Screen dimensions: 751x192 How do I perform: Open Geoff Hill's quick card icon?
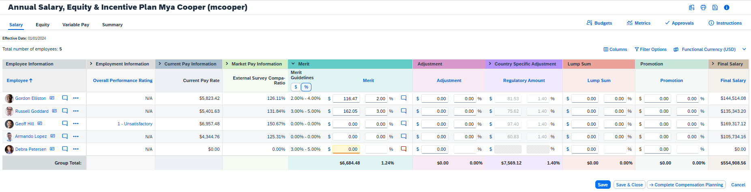pos(40,124)
